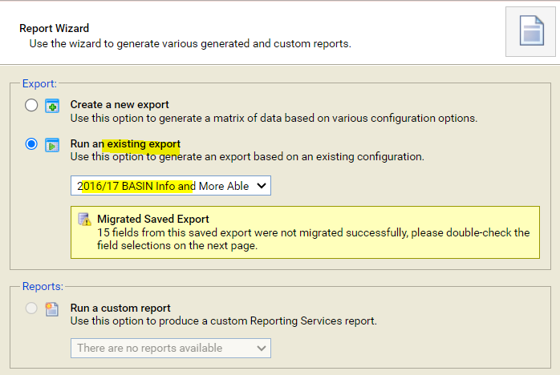Click the 'Report Wizard' title heading
The width and height of the screenshot is (560, 375).
(54, 28)
